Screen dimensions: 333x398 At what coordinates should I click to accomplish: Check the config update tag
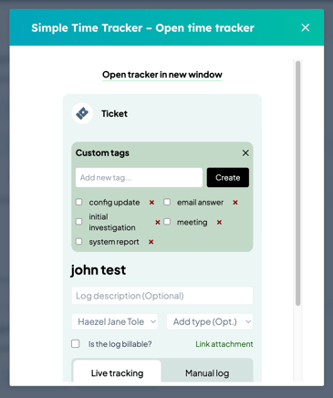click(x=78, y=202)
